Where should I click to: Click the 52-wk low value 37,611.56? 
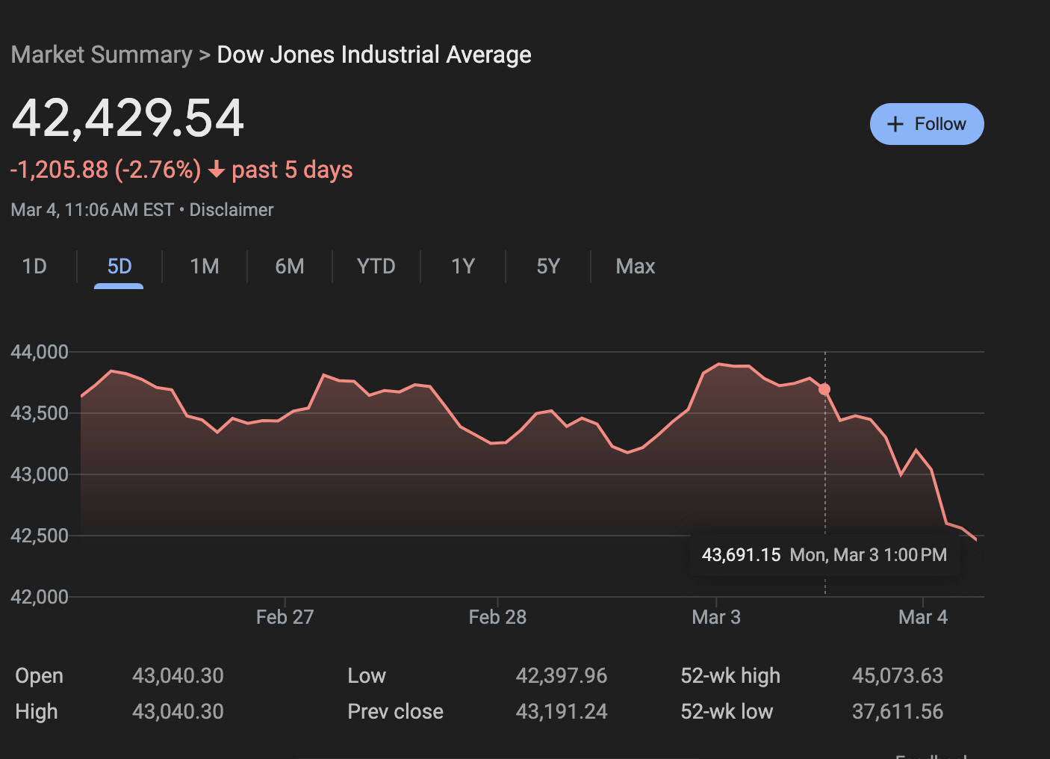pyautogui.click(x=898, y=712)
